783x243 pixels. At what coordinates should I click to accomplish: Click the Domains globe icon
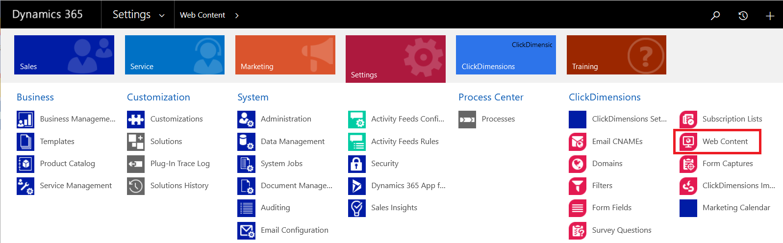(578, 164)
